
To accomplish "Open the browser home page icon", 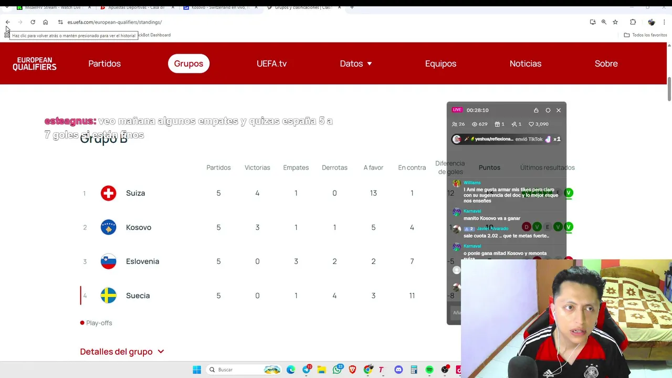I will [45, 22].
